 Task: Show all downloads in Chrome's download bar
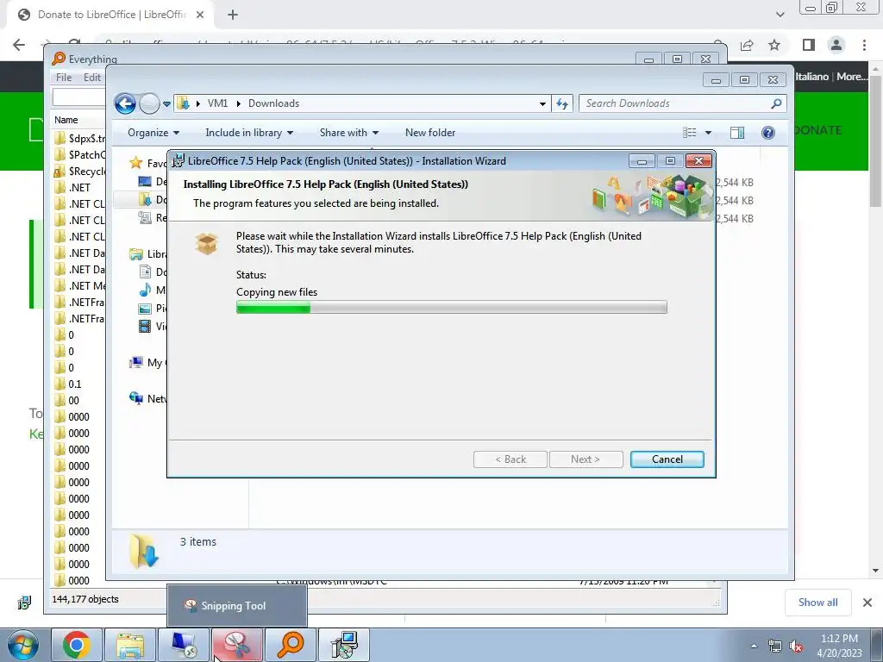tap(817, 603)
